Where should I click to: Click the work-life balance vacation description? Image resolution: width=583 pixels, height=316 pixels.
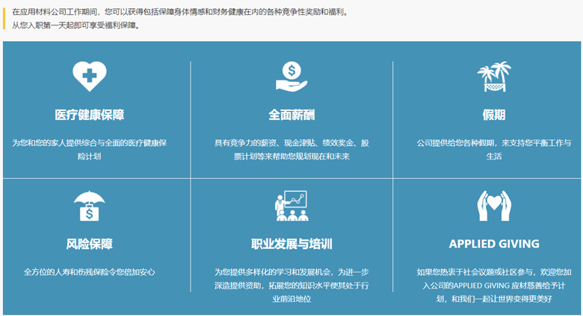(x=493, y=149)
